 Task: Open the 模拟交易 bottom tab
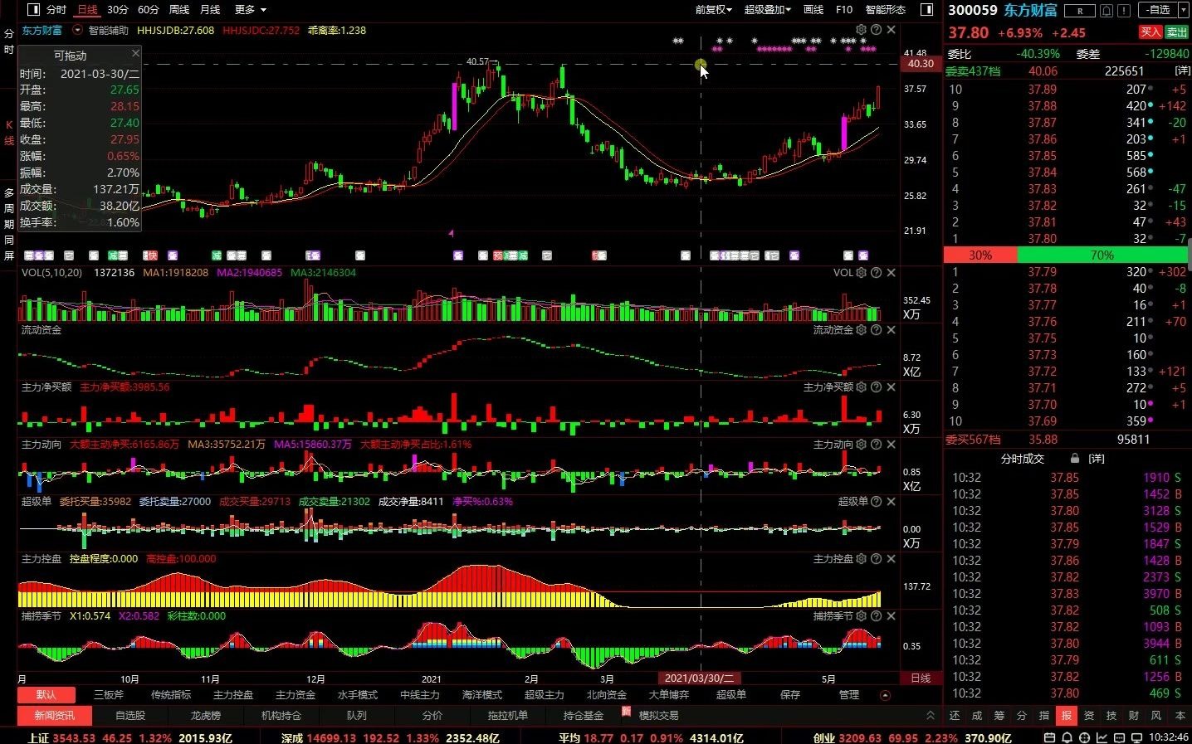click(x=658, y=715)
